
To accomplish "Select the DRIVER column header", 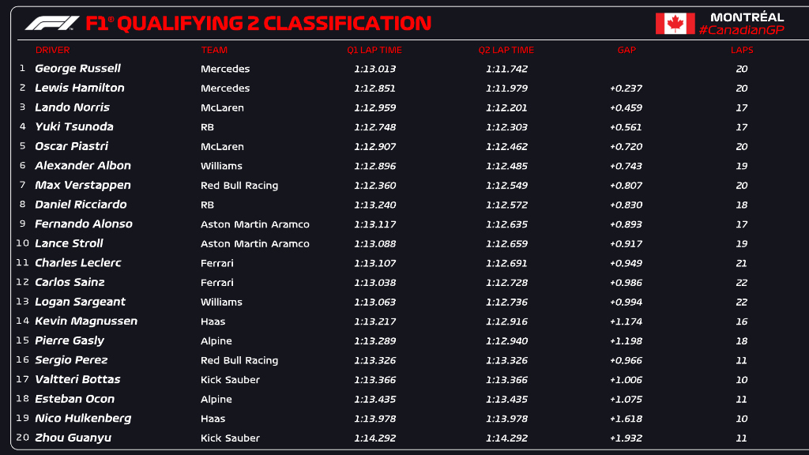I will tap(52, 50).
